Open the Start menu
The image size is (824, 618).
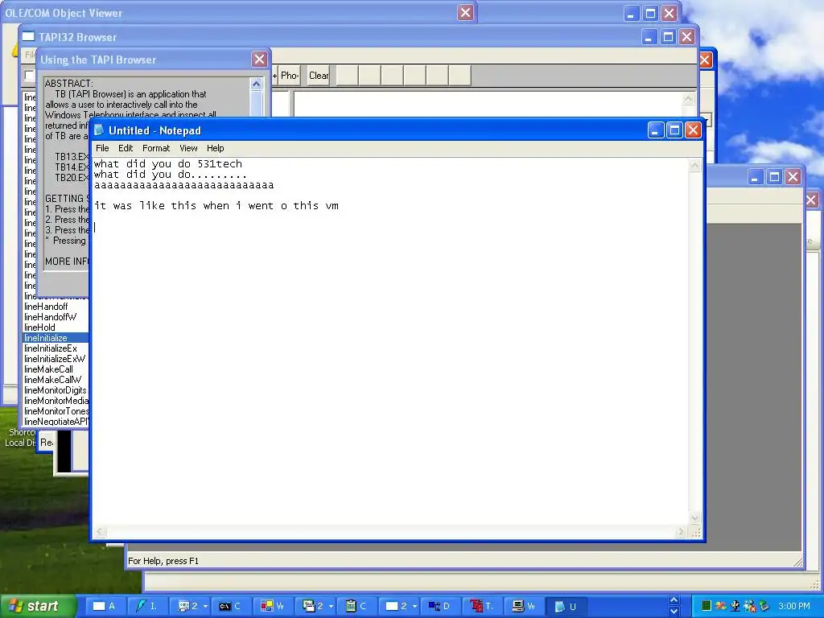38,606
